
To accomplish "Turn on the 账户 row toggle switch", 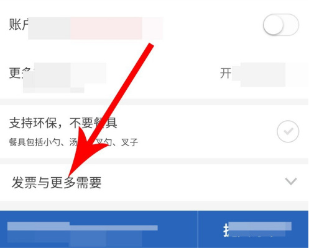I will click(281, 25).
